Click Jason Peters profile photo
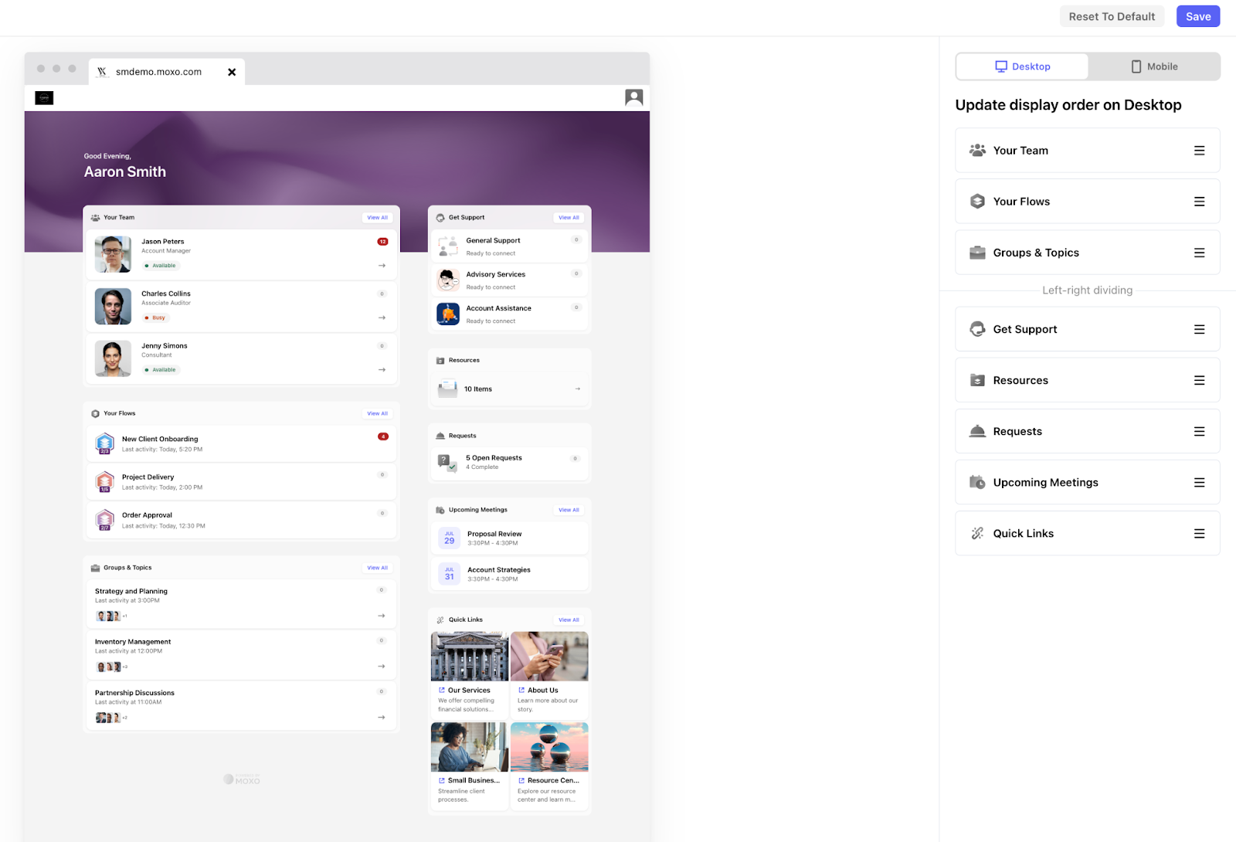 (113, 254)
